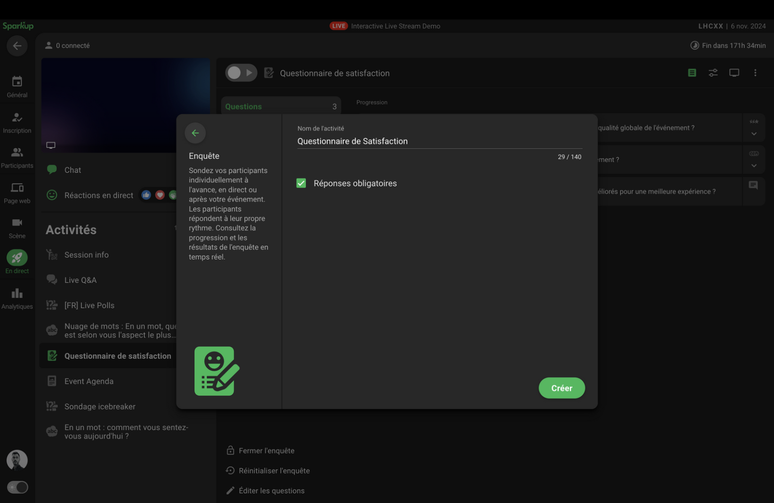The image size is (774, 503).
Task: Open the Analytiques chart icon
Action: pyautogui.click(x=17, y=298)
